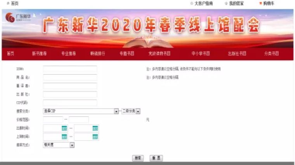Open the start calendar for 出版时间

pyautogui.click(x=64, y=129)
